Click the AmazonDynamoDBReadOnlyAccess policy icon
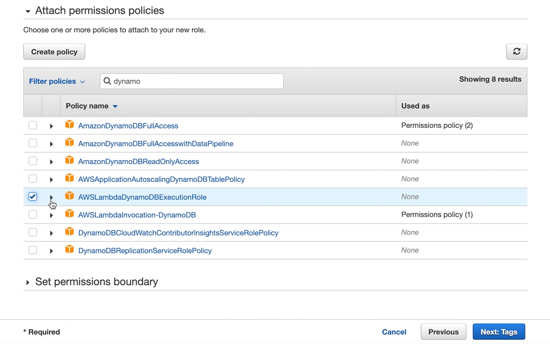550x344 pixels. (70, 161)
